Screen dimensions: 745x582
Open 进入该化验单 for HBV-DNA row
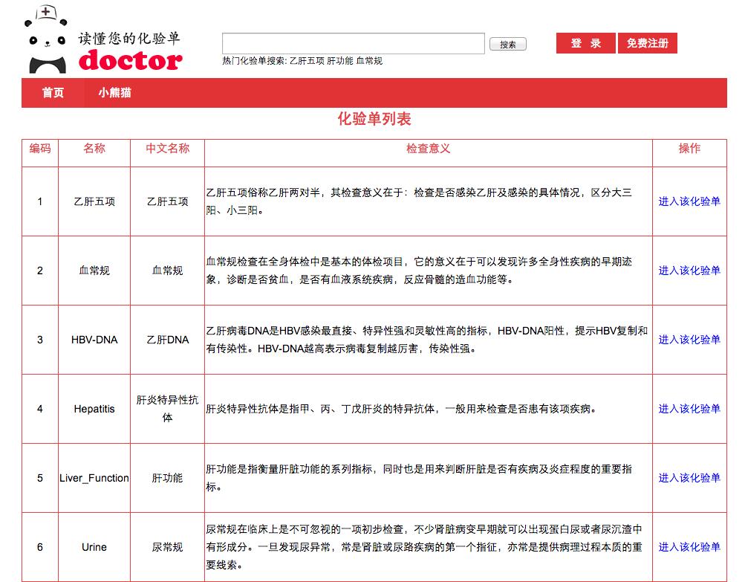(x=689, y=340)
